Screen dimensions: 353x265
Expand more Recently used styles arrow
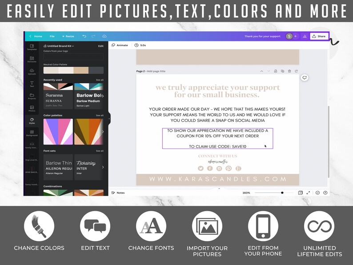[103, 96]
